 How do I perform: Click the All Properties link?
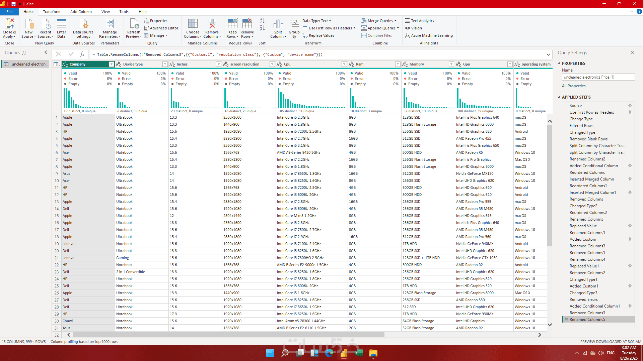click(574, 86)
